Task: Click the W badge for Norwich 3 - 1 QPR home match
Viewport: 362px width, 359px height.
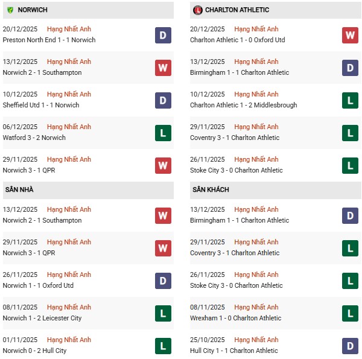Action: point(163,248)
